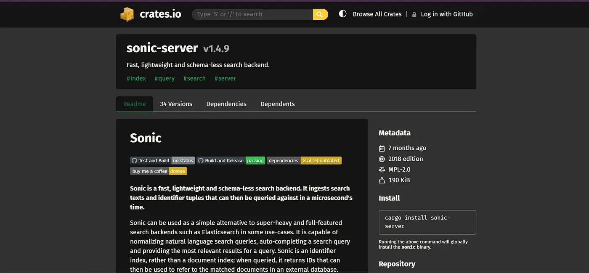This screenshot has width=589, height=273.
Task: Click the Install heading
Action: click(x=389, y=198)
